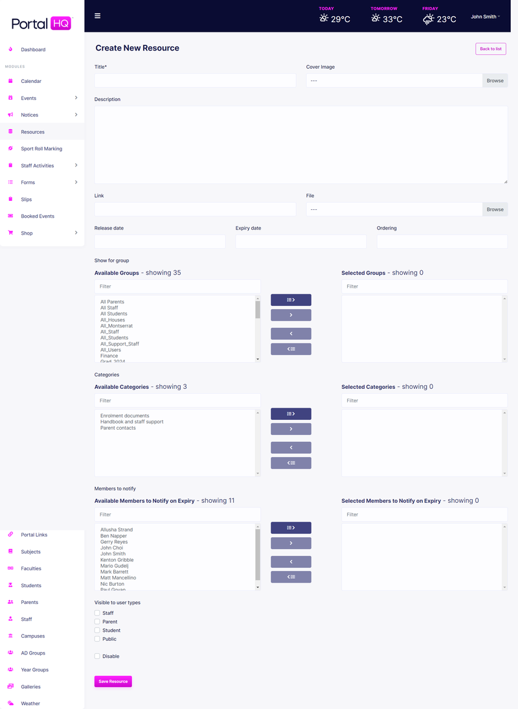This screenshot has height=709, width=518.
Task: Select the Galleries icon
Action: 10,686
